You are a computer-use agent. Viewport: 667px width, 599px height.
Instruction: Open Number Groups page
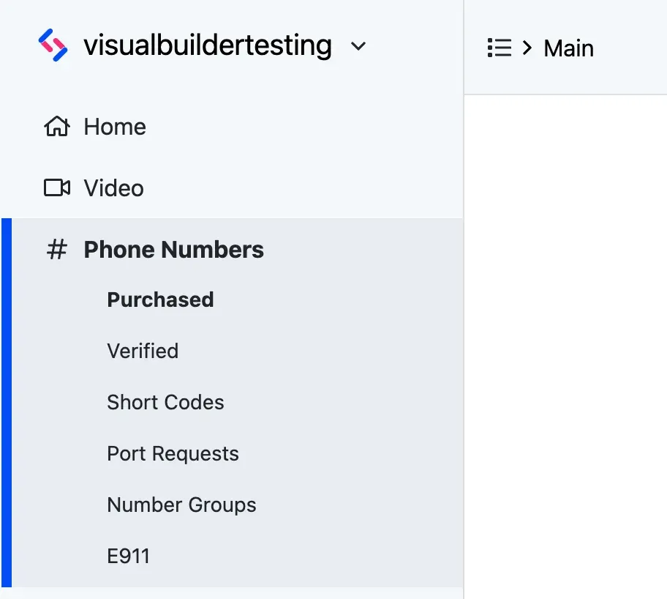coord(181,505)
